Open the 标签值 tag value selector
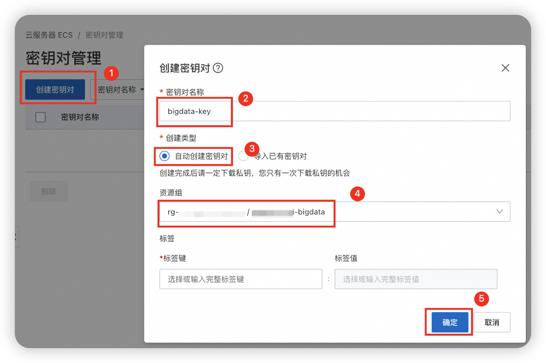 coord(416,279)
